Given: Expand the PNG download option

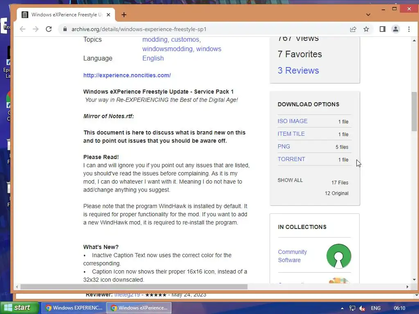Looking at the screenshot, I should pyautogui.click(x=284, y=147).
